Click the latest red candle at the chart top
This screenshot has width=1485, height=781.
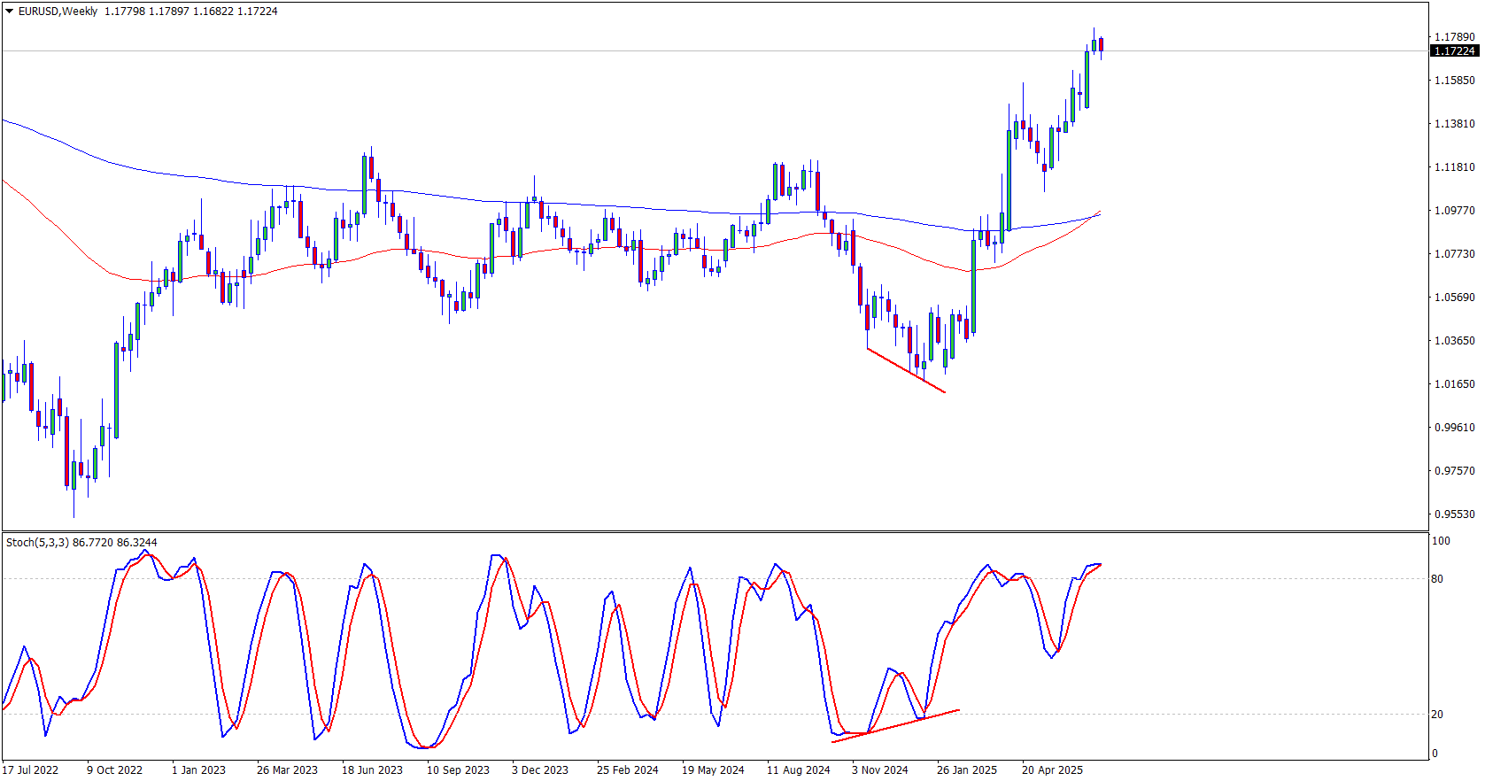click(1101, 45)
